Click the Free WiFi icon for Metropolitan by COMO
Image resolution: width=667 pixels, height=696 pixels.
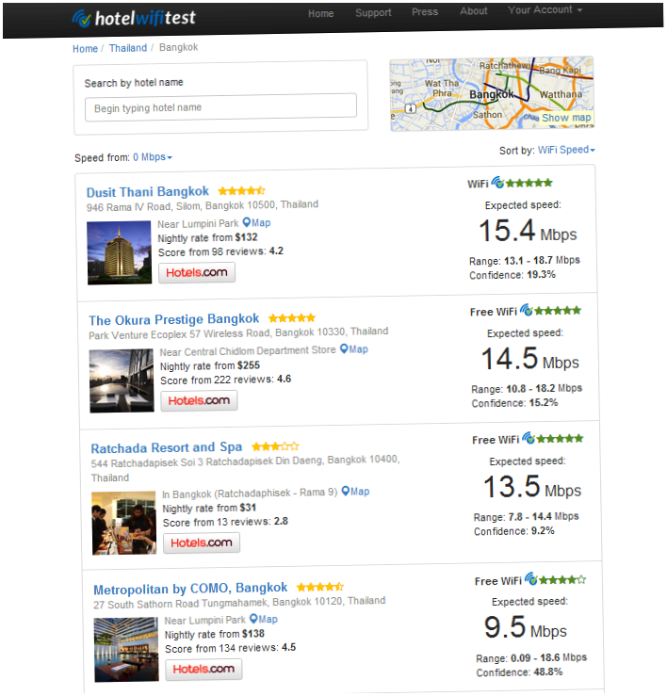coord(531,579)
